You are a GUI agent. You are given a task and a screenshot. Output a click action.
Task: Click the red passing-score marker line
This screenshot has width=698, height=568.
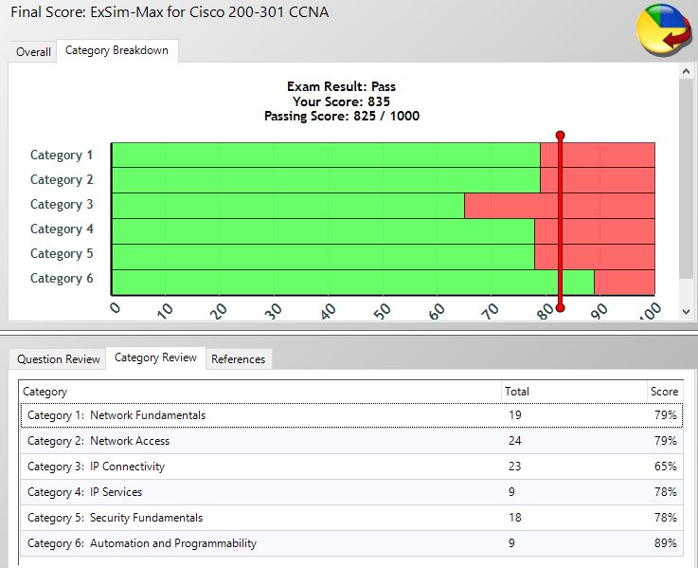click(x=561, y=222)
